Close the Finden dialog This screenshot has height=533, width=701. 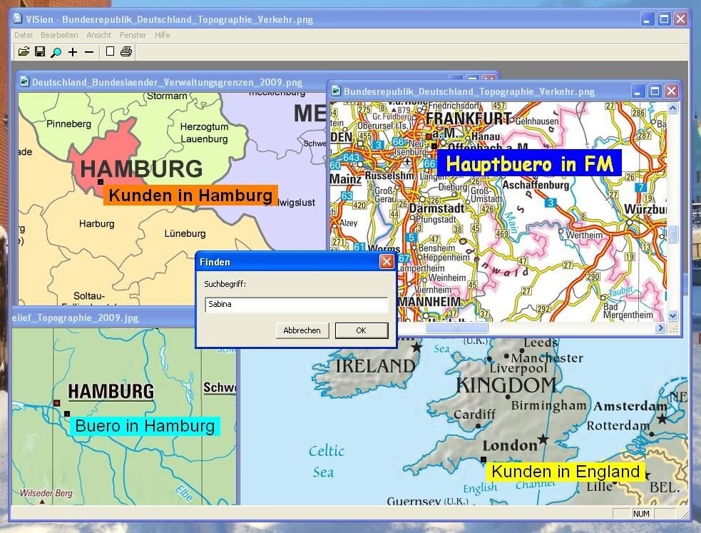pos(387,262)
